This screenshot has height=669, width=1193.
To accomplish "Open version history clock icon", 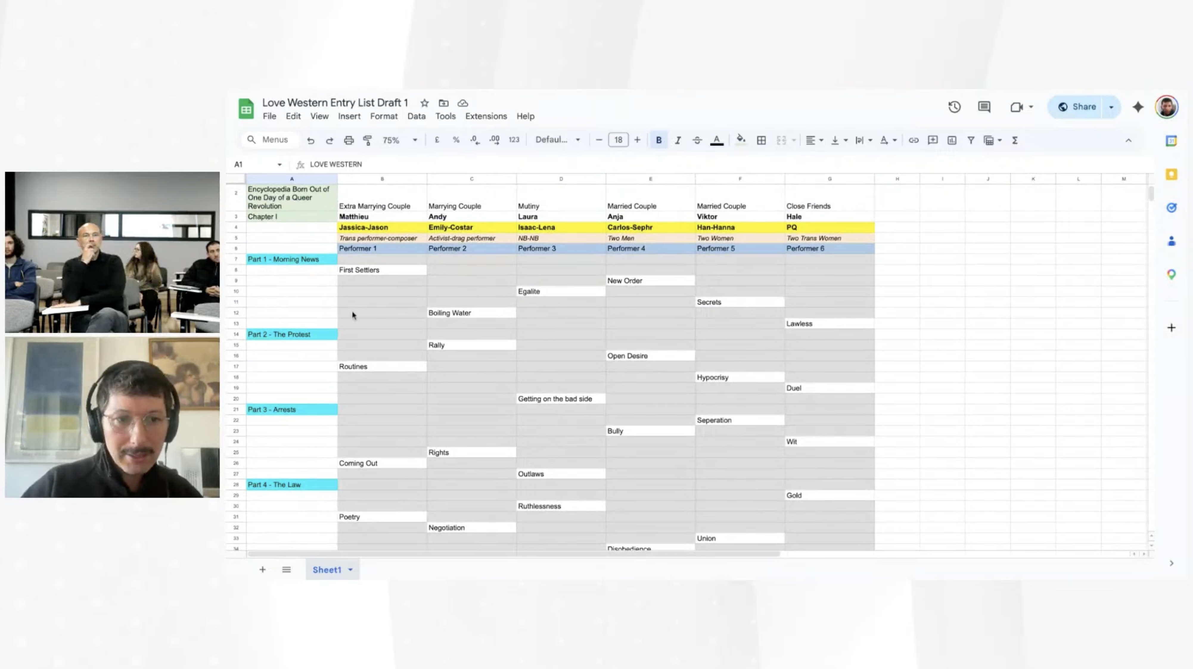I will point(954,107).
